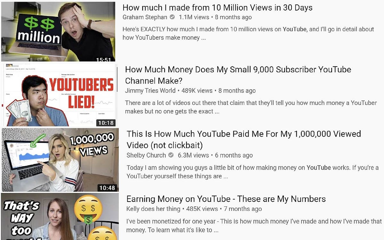This screenshot has width=384, height=240.
Task: Open 'Earning Money on YouTube - These are My Numbers'
Action: click(x=226, y=199)
